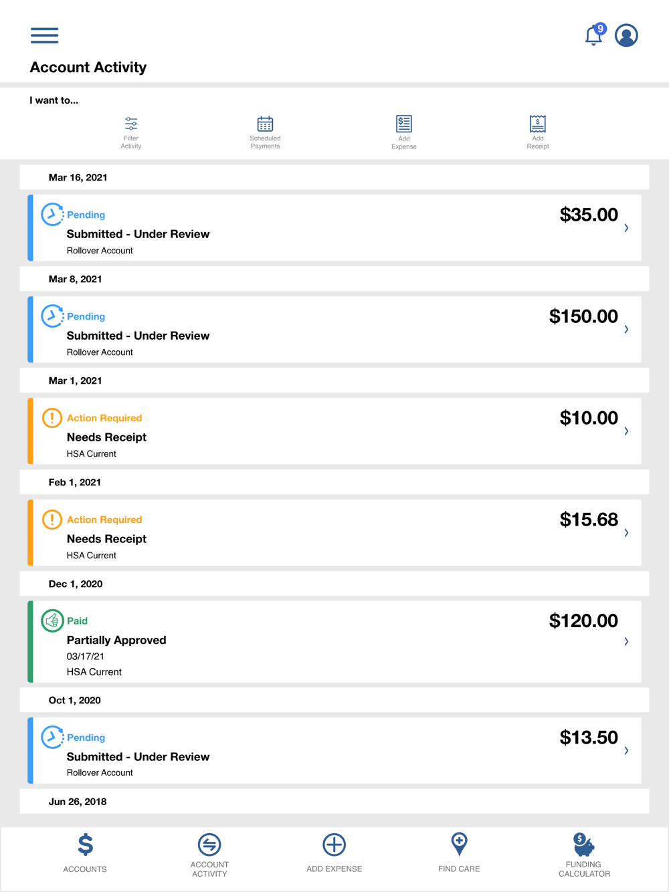
Task: Click the Feb 1, 2021 date header
Action: [334, 482]
